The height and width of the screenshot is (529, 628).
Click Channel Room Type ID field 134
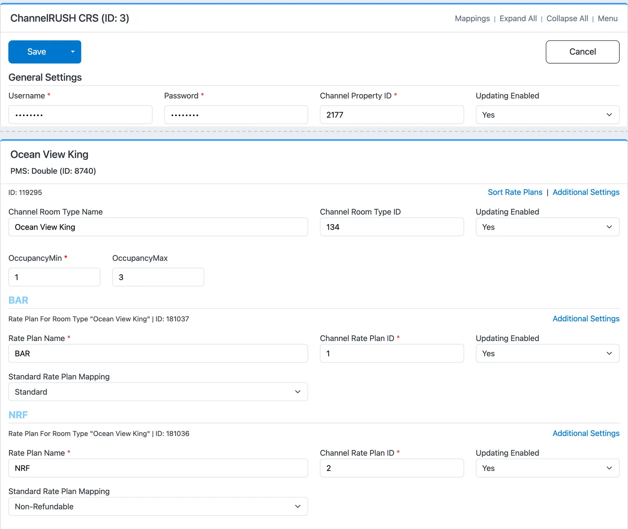click(x=392, y=227)
